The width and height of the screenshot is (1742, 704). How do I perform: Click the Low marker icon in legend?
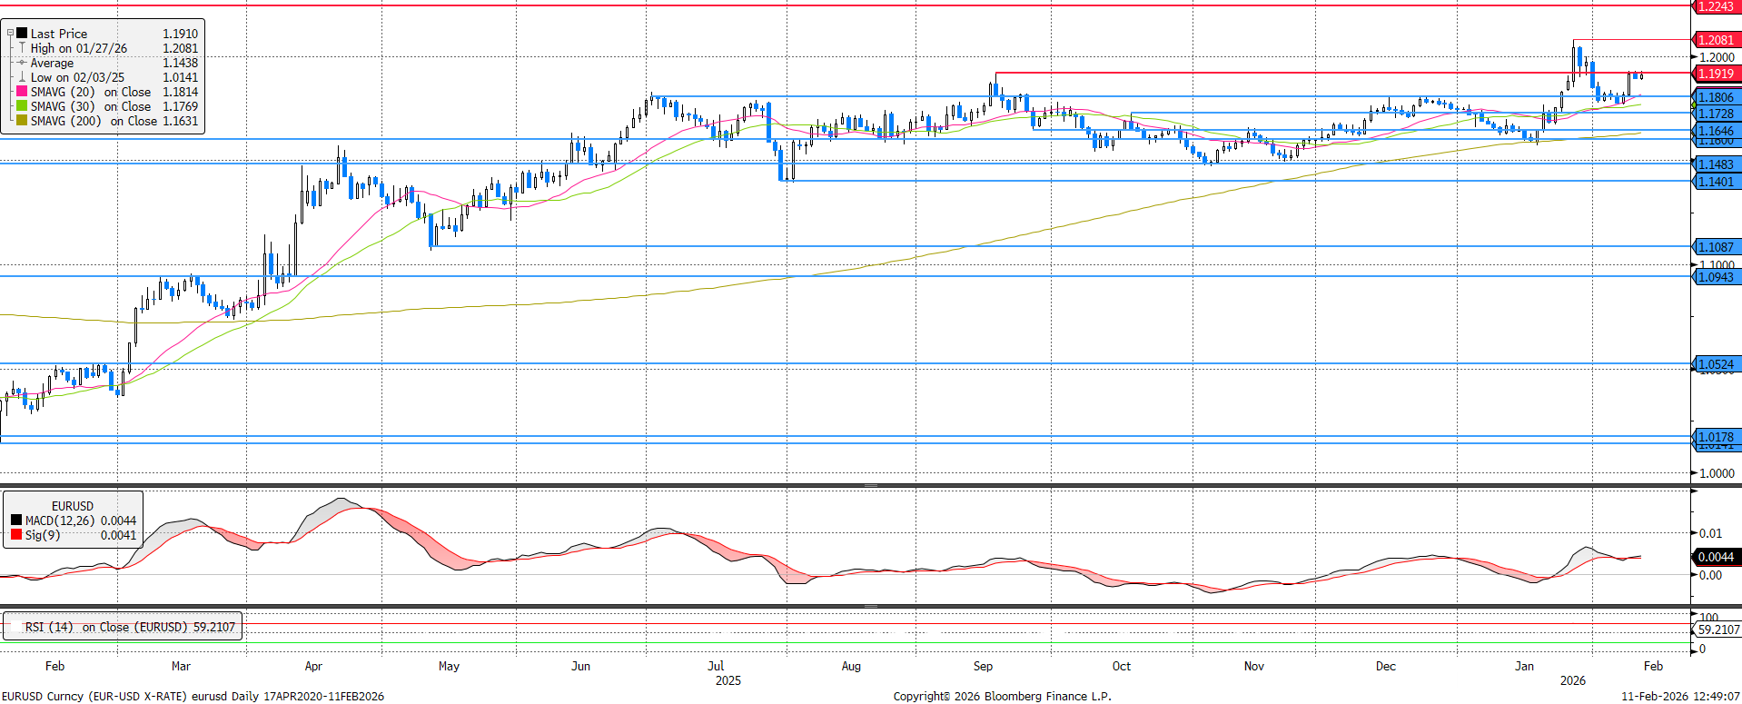[22, 77]
